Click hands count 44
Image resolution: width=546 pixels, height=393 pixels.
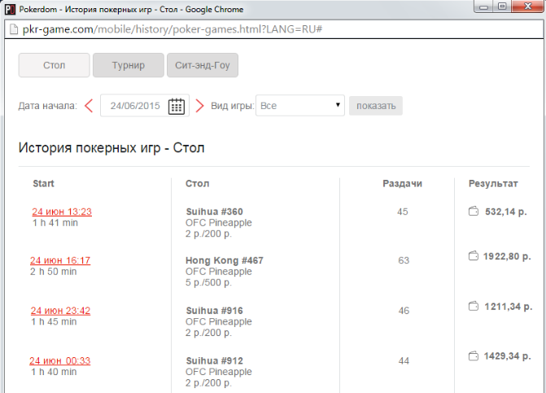pyautogui.click(x=404, y=360)
